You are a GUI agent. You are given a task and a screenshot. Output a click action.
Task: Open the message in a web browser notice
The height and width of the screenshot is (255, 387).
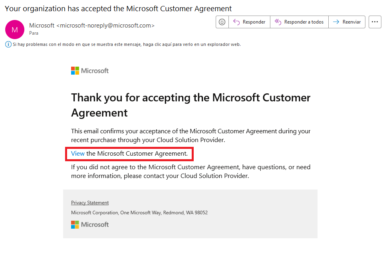click(127, 44)
